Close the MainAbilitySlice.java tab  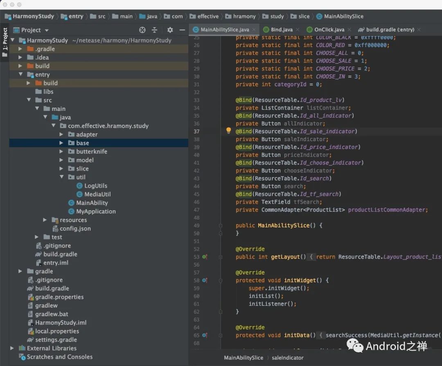point(254,29)
